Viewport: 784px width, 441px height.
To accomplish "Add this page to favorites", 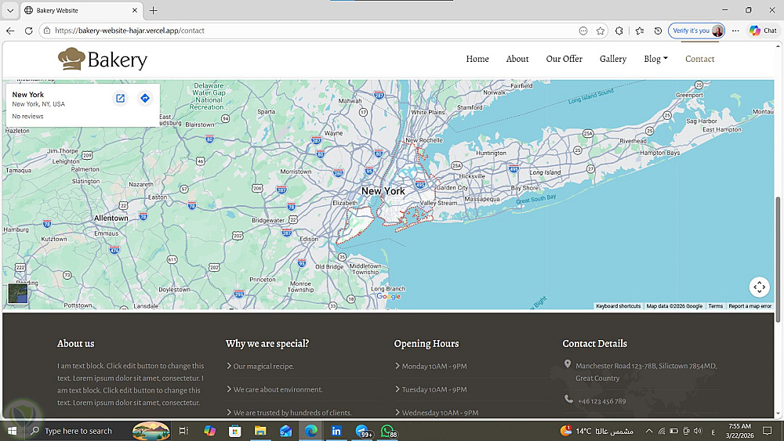I will pos(601,31).
